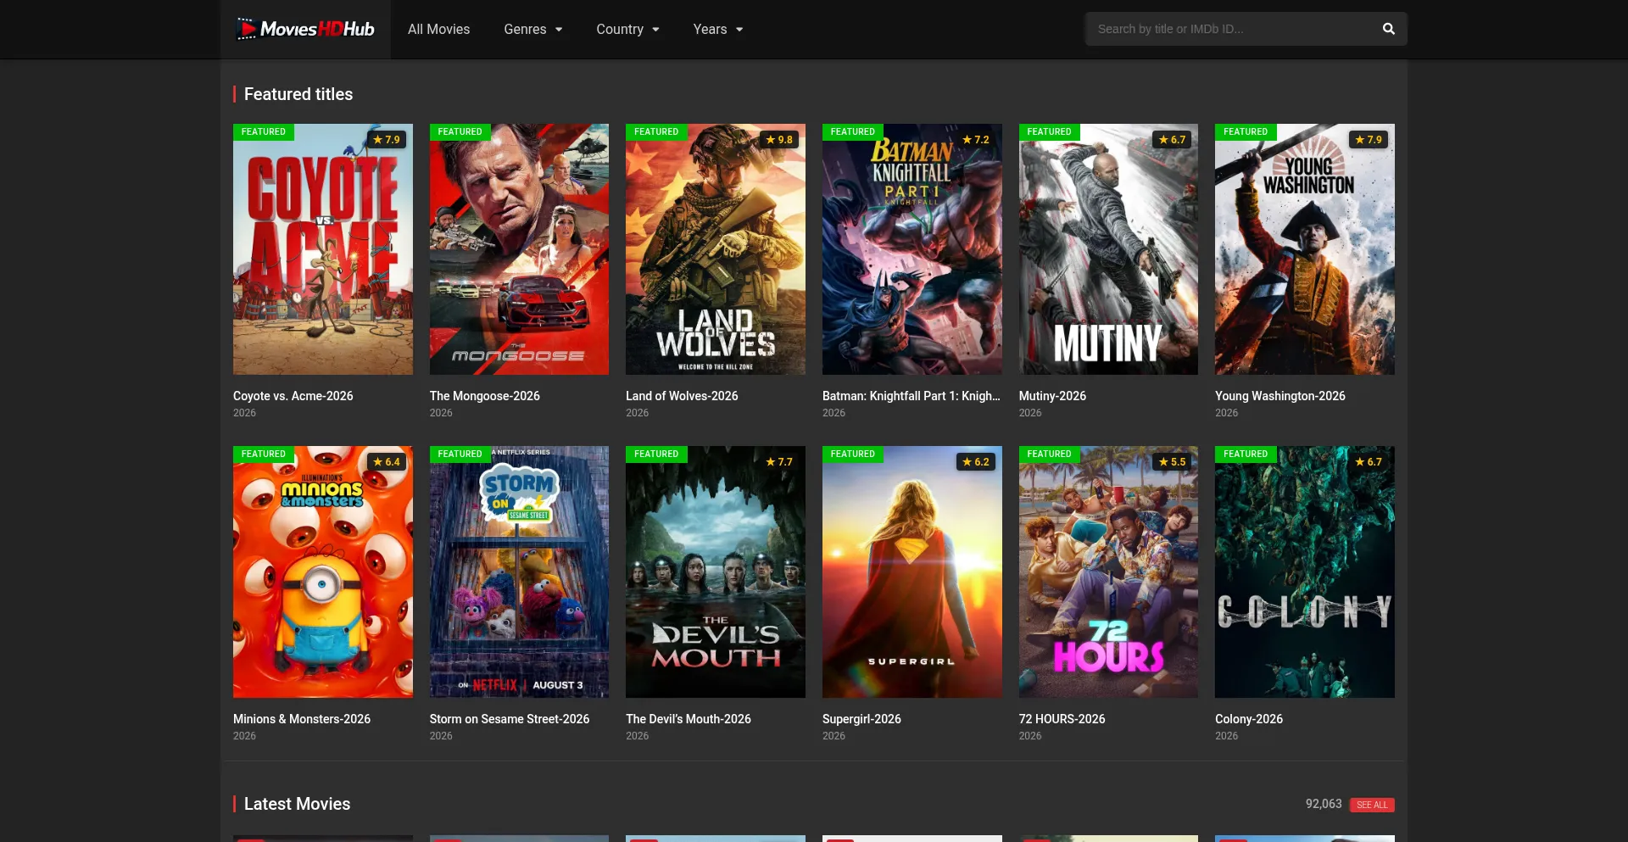Click the Young Washington-2026 title link
This screenshot has height=842, width=1628.
point(1280,396)
